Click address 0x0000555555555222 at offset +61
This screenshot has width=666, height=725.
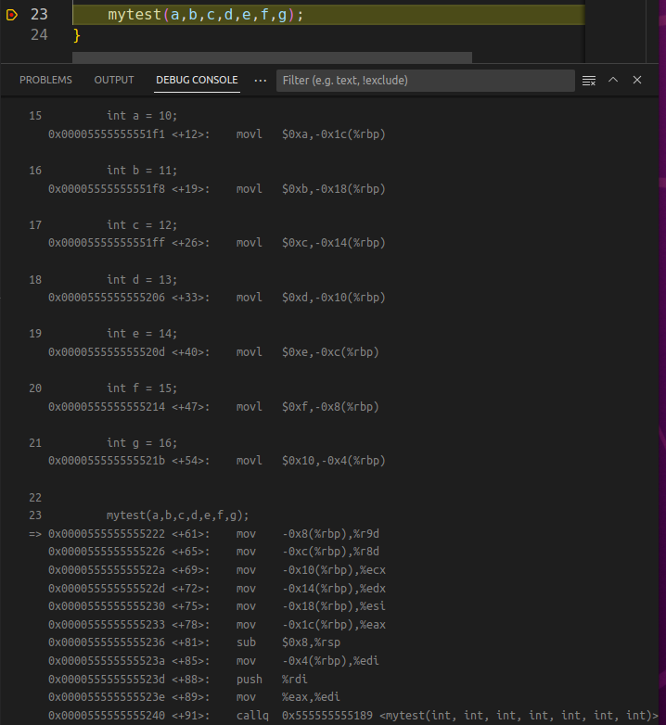pos(107,534)
